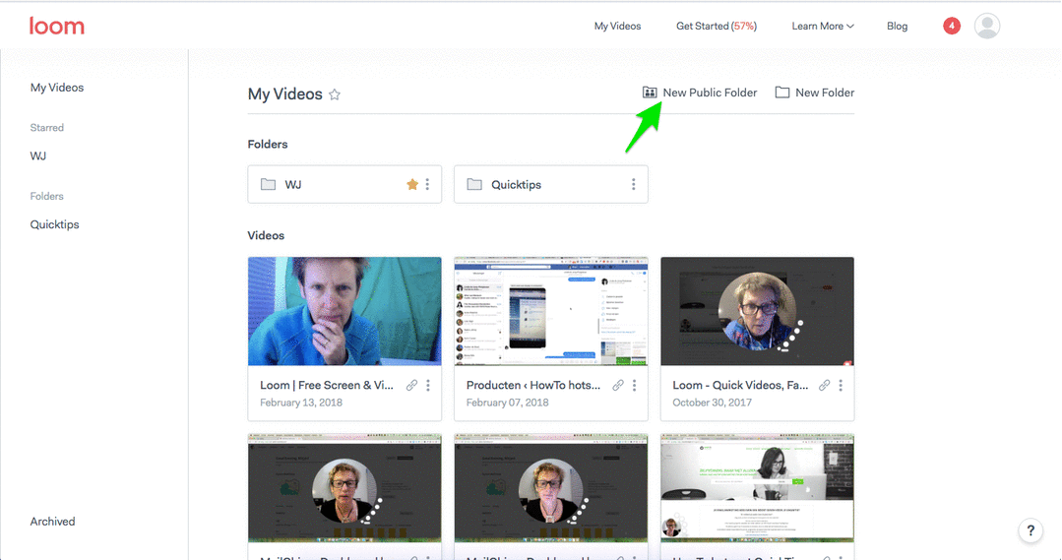Click the date February 07, 2018
Screen dimensions: 1062x560
[x=507, y=403]
